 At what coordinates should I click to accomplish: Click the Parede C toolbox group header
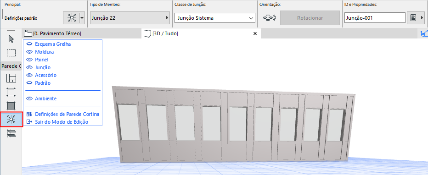[x=11, y=66]
